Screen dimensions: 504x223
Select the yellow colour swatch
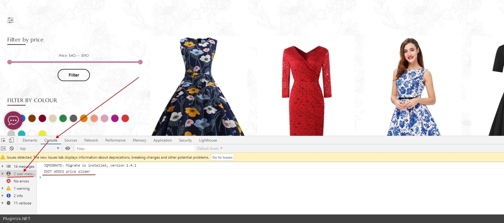[x=42, y=133]
